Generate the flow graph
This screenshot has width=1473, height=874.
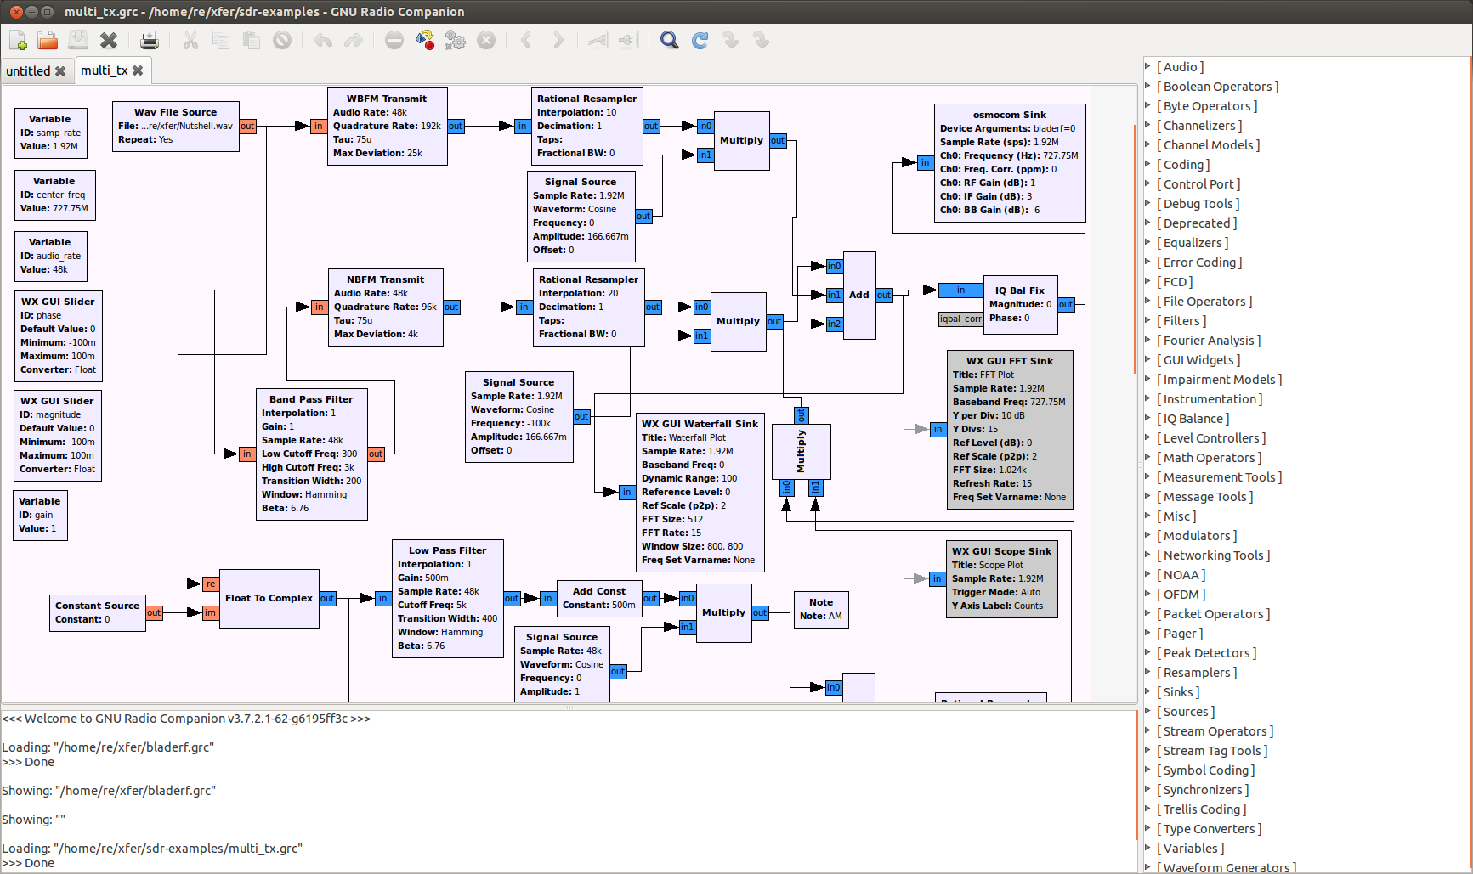[x=425, y=40]
